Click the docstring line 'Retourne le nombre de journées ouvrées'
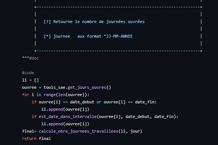This screenshot has width=218, height=145. coord(99,22)
